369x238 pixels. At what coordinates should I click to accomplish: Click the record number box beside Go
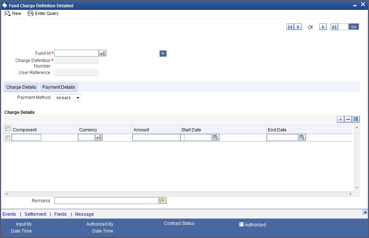coord(343,27)
